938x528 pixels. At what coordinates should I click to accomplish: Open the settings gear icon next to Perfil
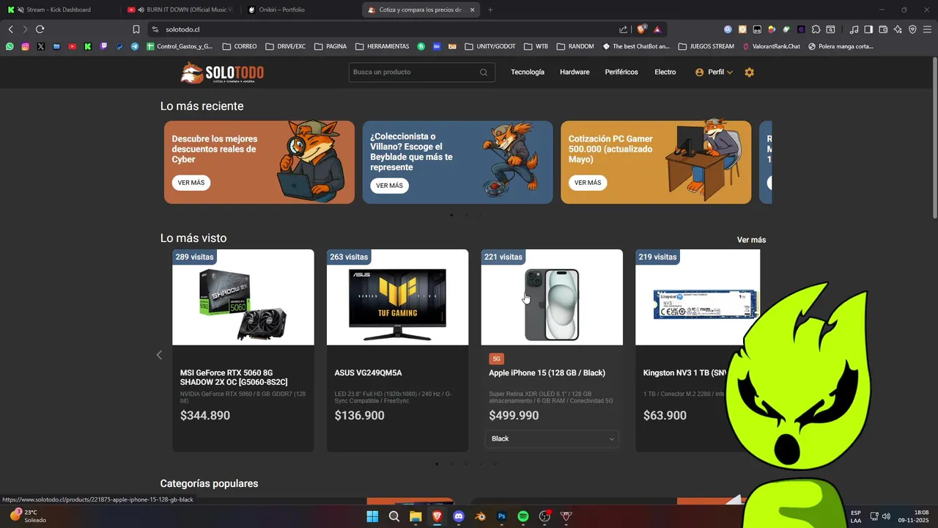pos(749,73)
